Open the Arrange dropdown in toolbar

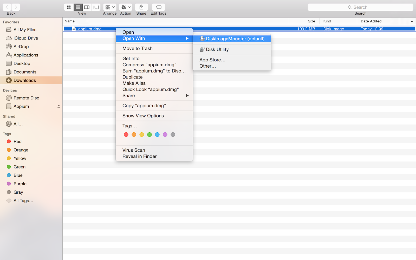coord(110,7)
